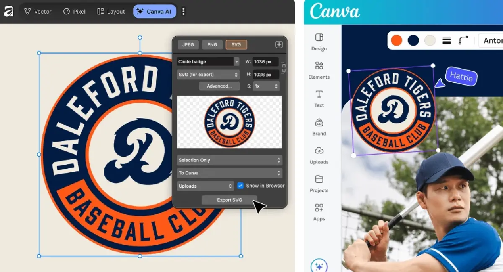Open the Selection Only export area dropdown

[x=229, y=160]
